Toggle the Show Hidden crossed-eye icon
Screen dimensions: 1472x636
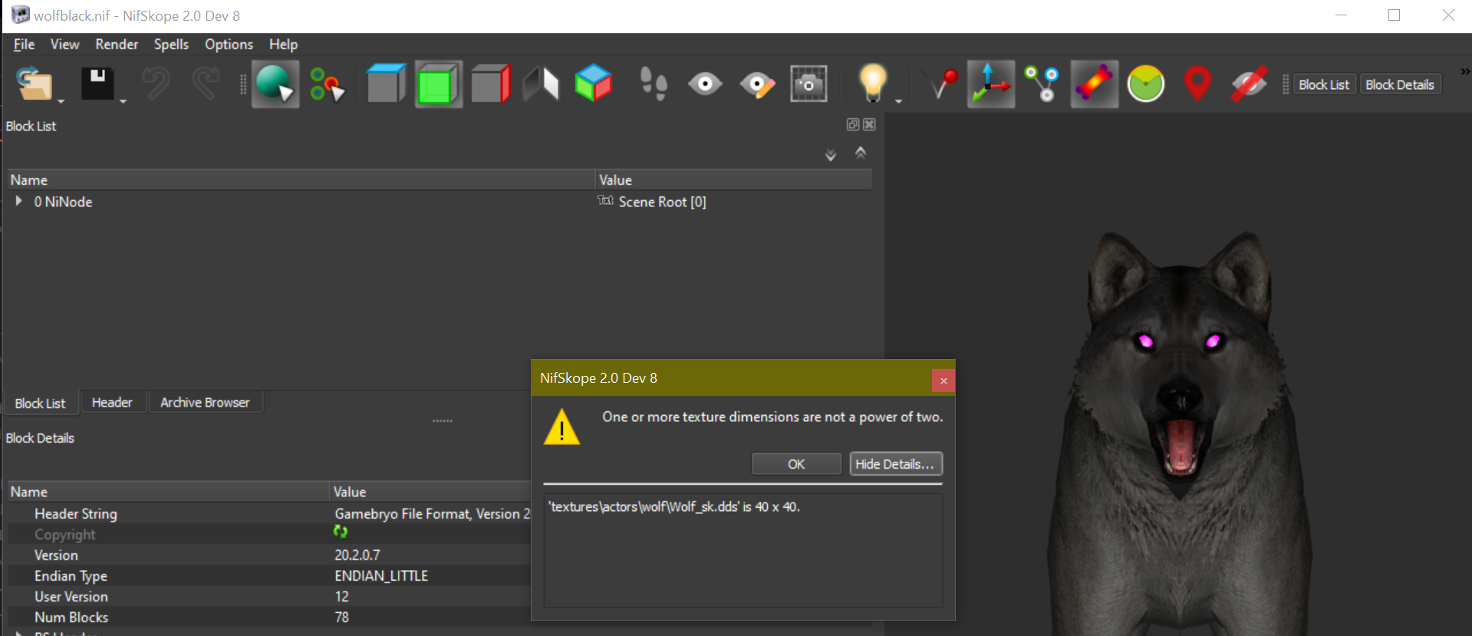click(1249, 84)
